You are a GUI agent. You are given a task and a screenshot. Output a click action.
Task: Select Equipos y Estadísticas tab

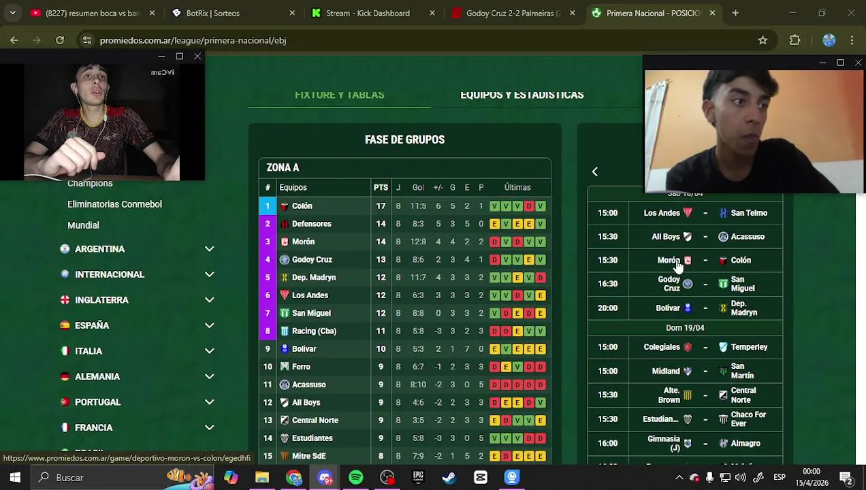pyautogui.click(x=522, y=95)
